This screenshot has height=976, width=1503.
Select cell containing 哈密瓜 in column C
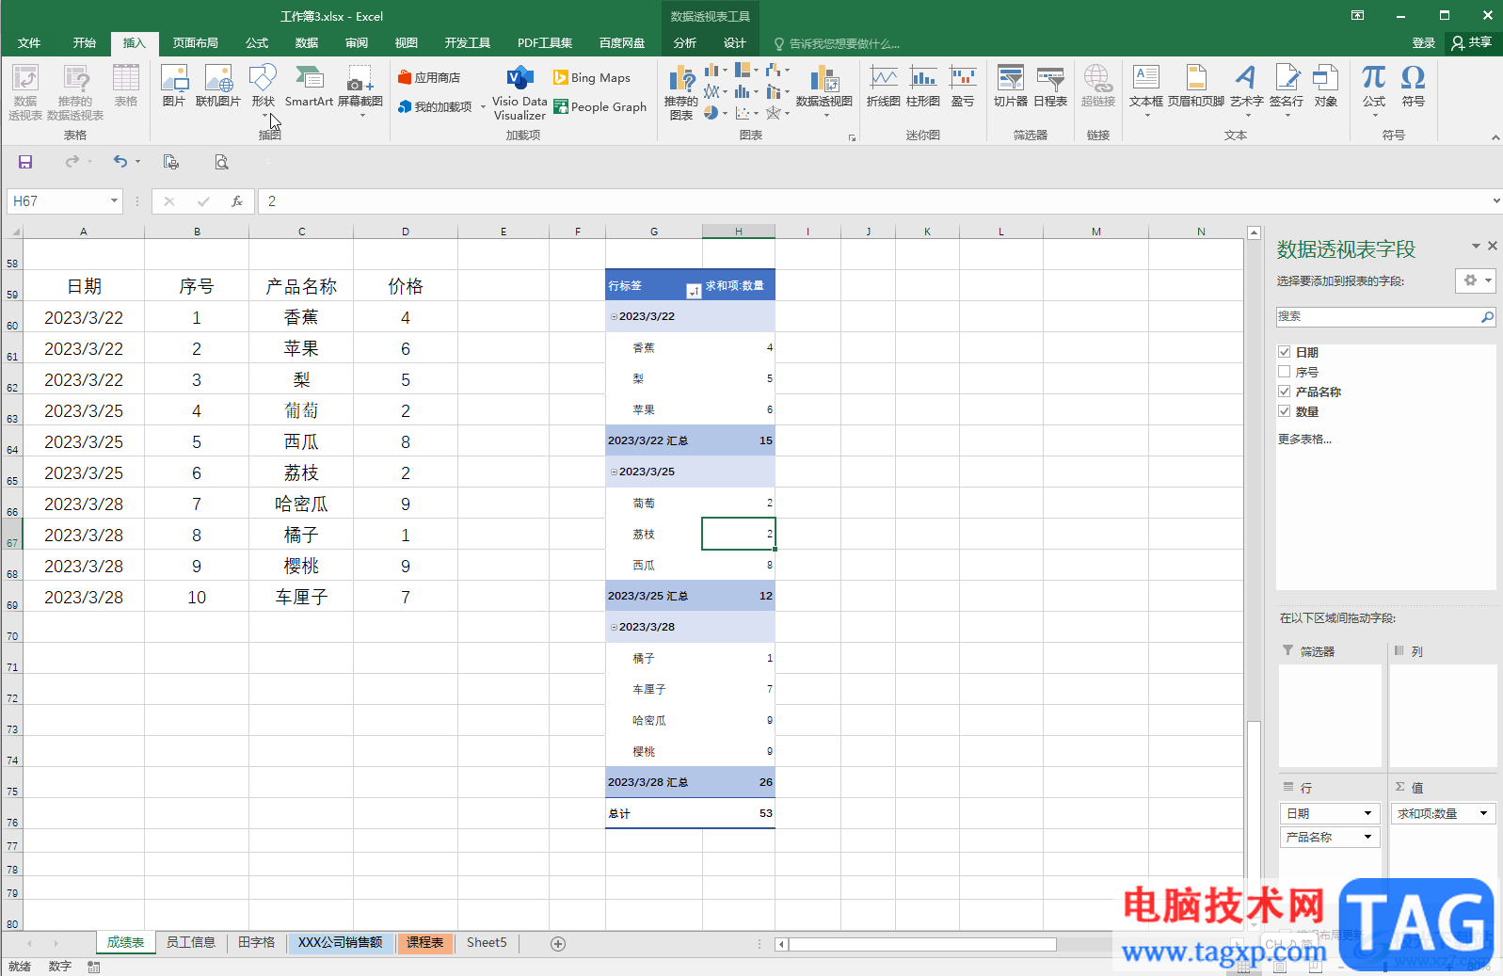pos(301,504)
